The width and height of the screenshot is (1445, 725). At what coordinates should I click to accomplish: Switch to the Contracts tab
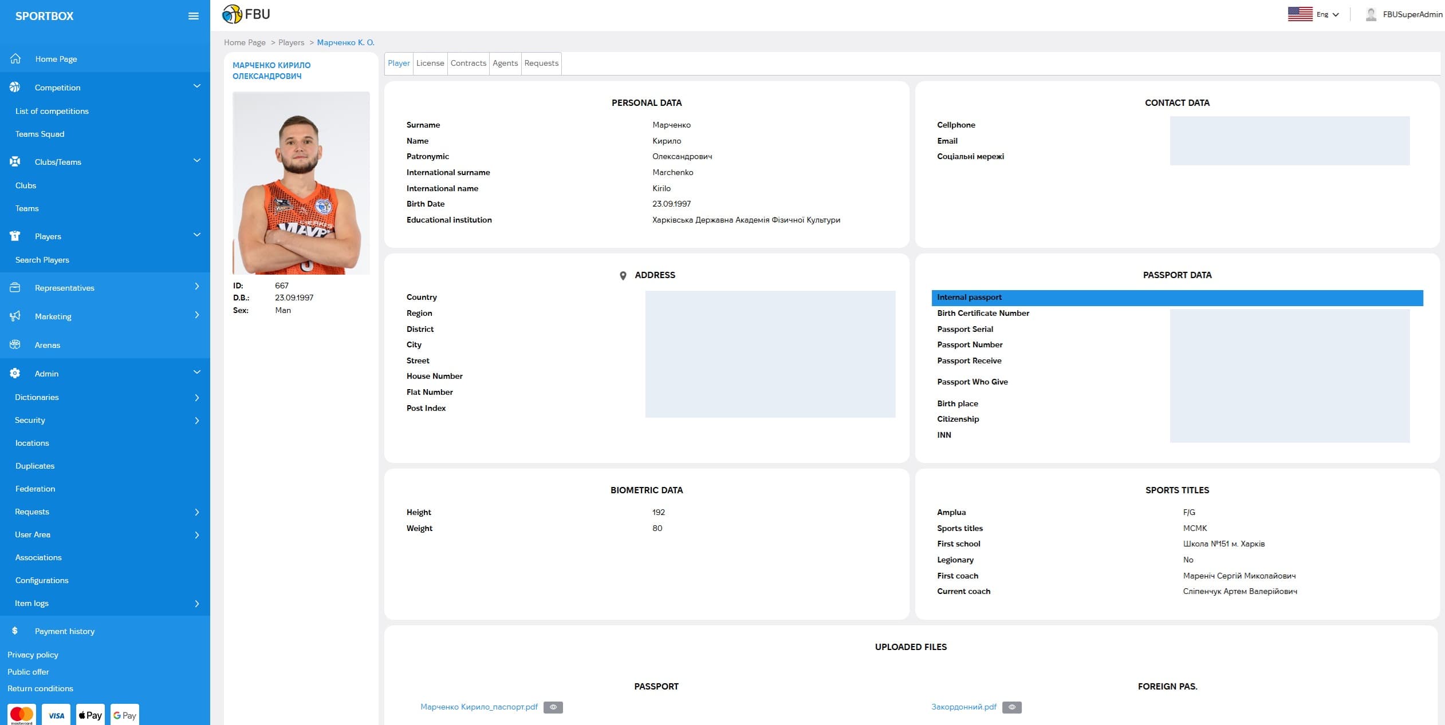tap(468, 63)
